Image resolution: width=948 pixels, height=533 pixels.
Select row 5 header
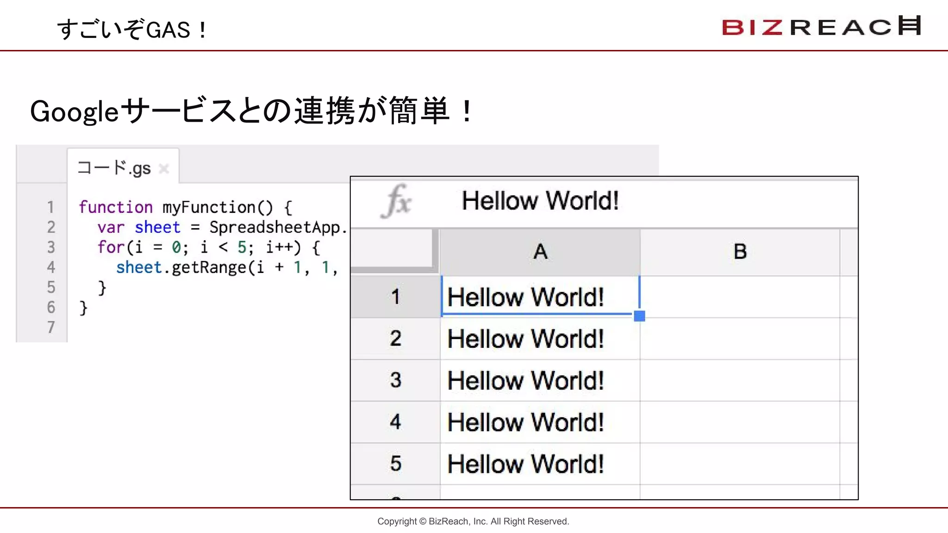coord(395,464)
